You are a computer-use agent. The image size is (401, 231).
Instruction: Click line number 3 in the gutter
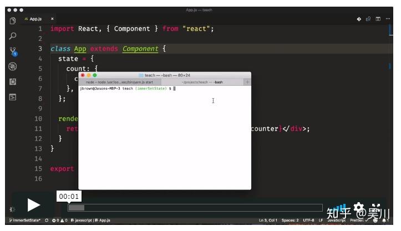(40, 49)
